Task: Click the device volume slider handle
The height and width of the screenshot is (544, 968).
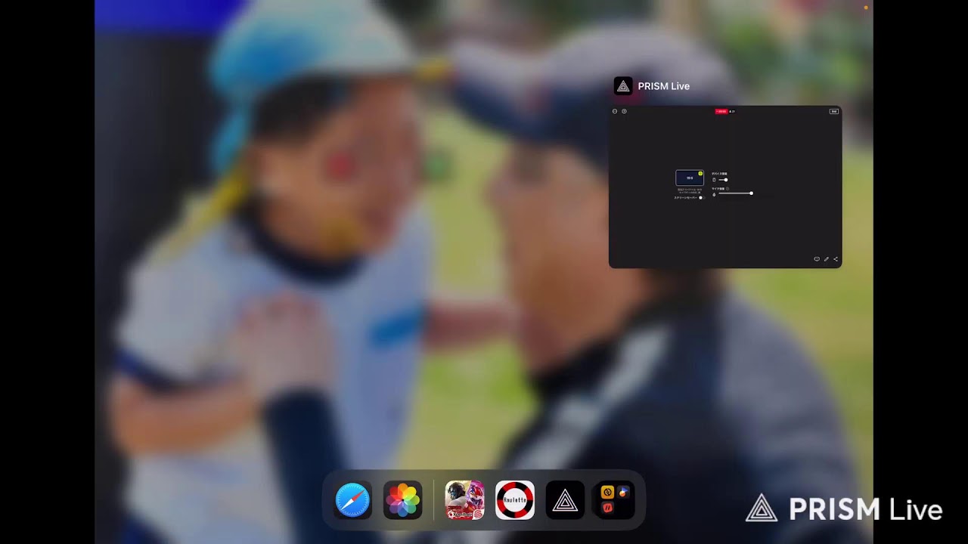Action: [726, 180]
